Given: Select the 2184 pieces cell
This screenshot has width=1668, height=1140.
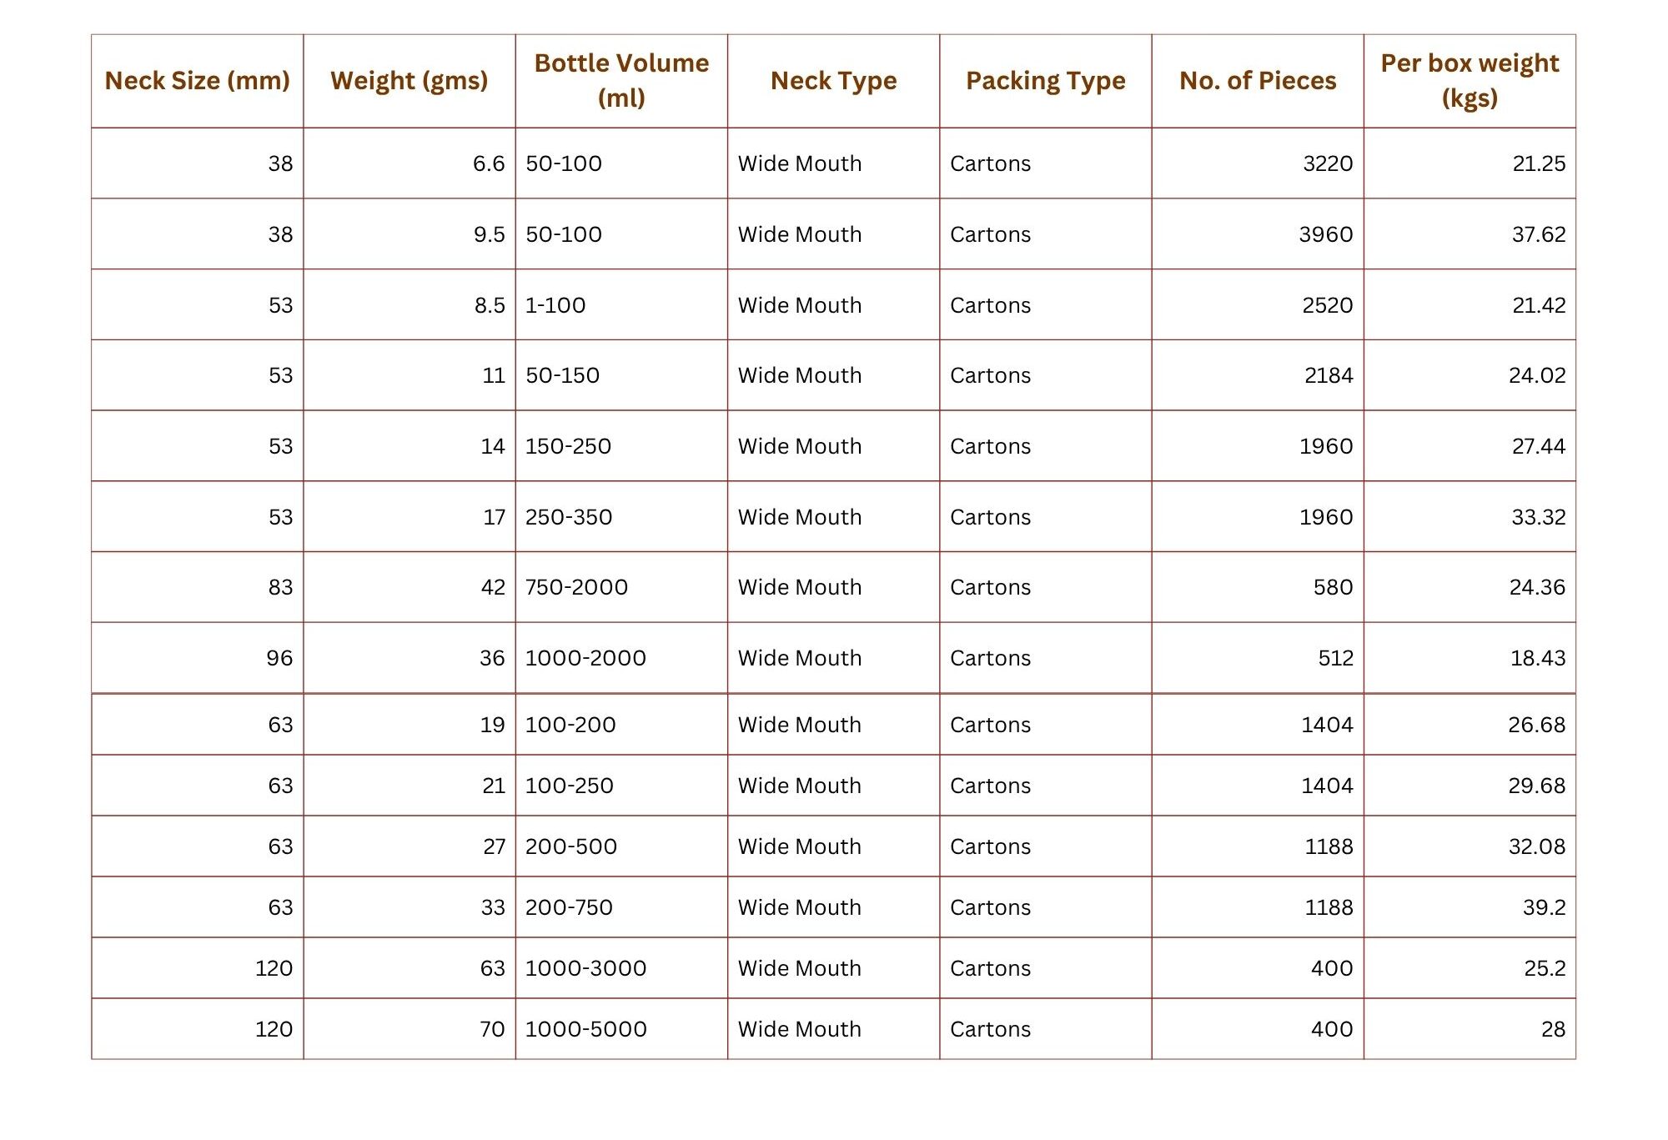Looking at the screenshot, I should (x=1329, y=375).
